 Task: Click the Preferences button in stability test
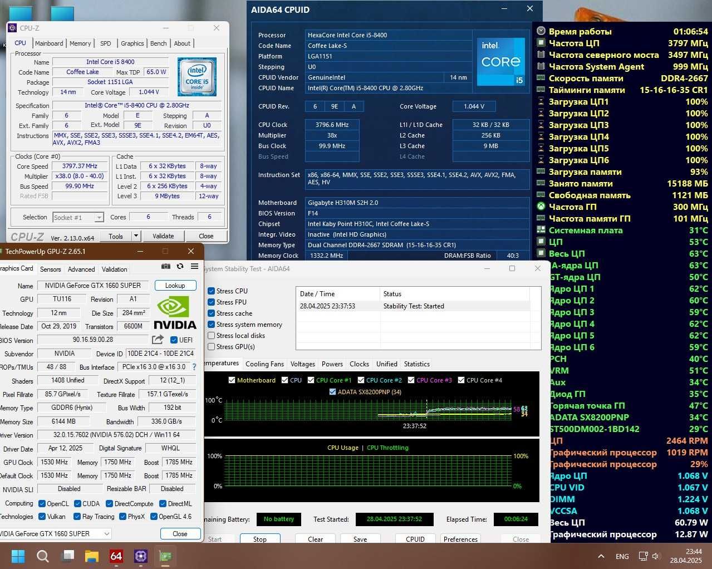click(460, 539)
